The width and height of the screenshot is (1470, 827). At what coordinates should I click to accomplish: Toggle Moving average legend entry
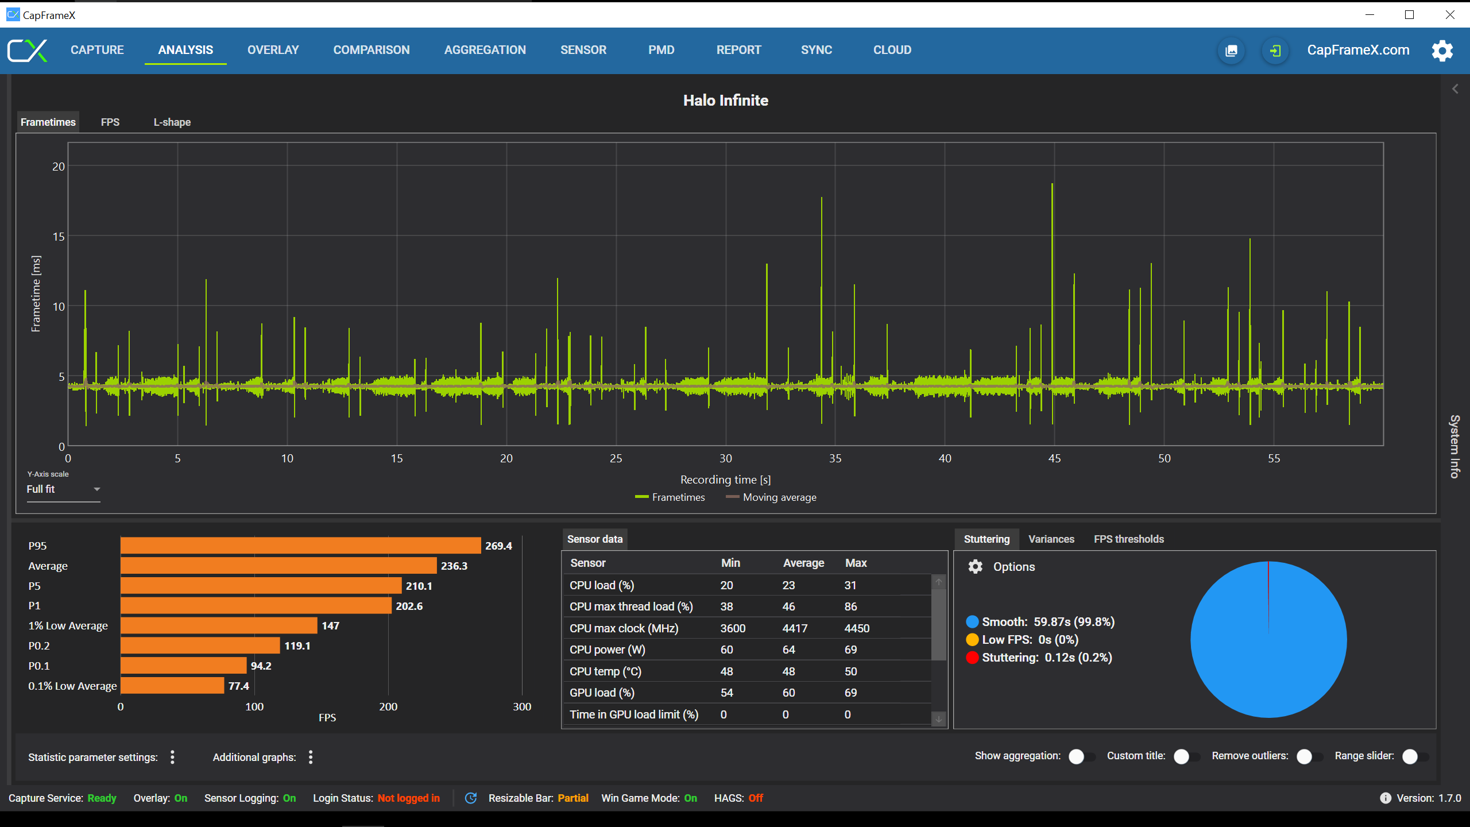coord(771,497)
